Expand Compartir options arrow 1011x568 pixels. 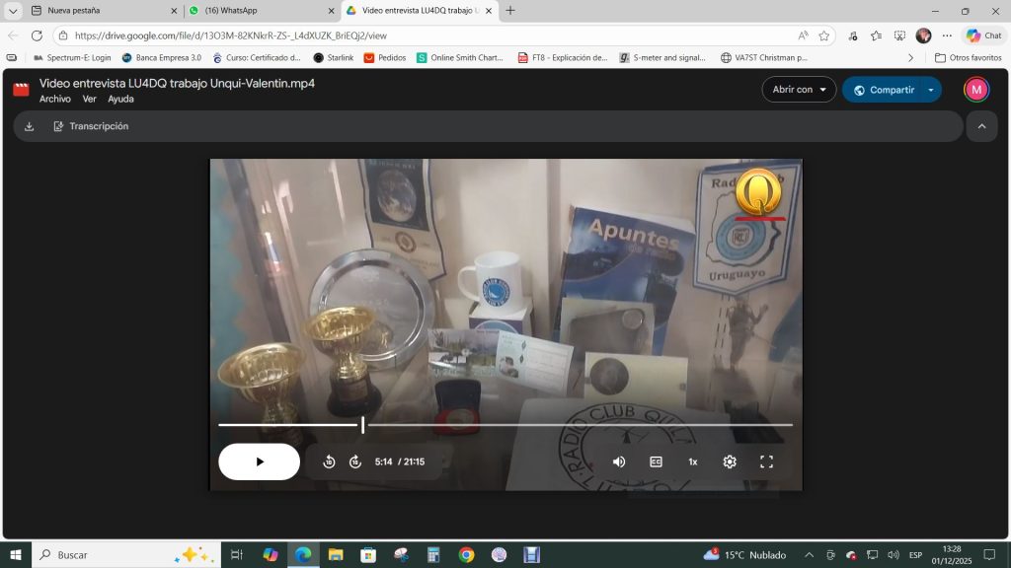tap(931, 90)
